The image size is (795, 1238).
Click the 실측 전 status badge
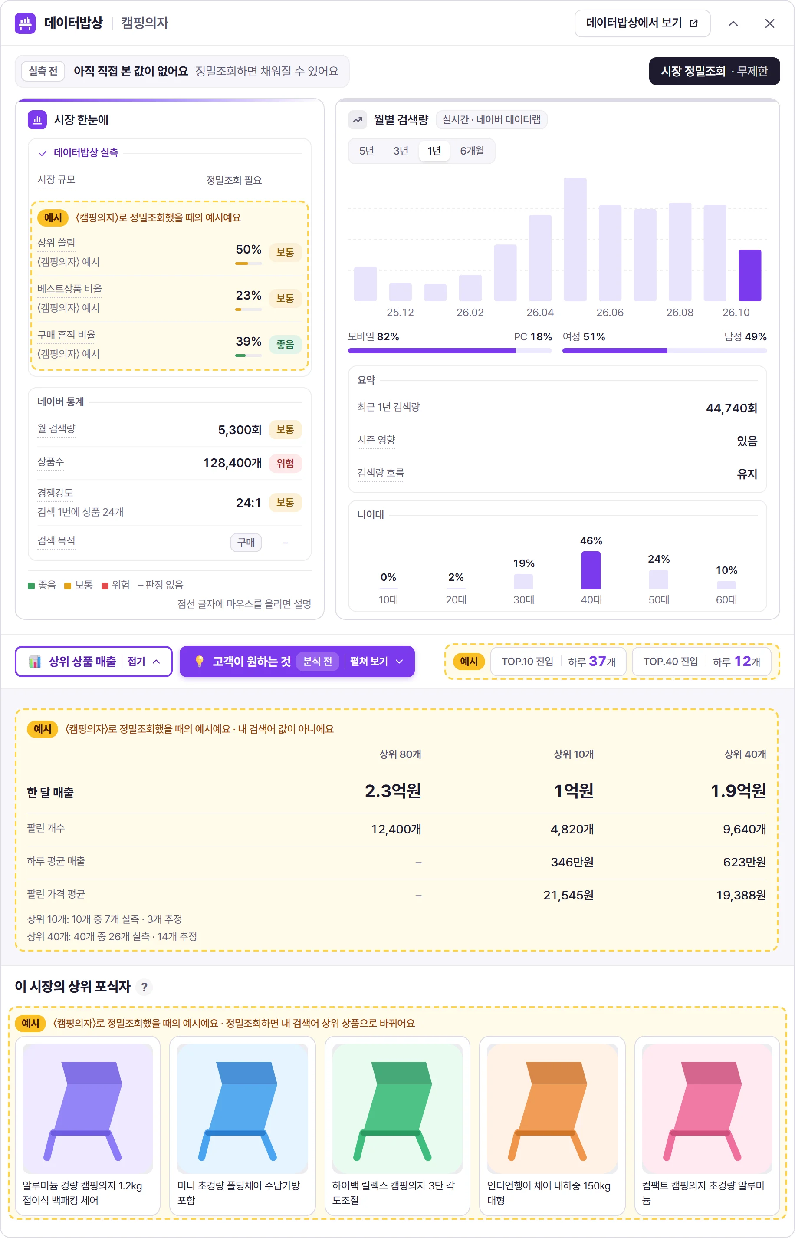(43, 71)
